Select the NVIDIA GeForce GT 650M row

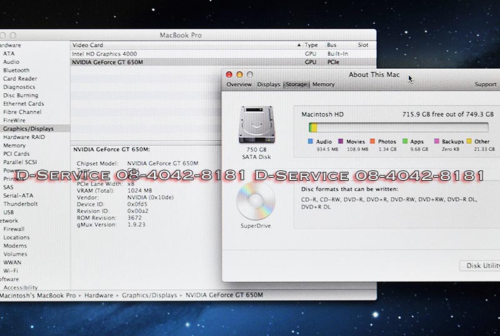pos(223,62)
